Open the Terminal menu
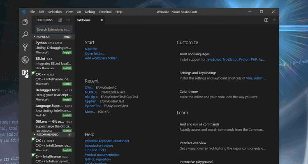This screenshot has width=308, height=164. [105, 12]
